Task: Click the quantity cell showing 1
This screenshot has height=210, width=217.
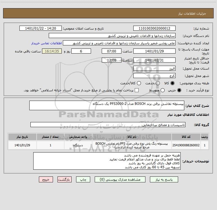Action: (x=50, y=145)
